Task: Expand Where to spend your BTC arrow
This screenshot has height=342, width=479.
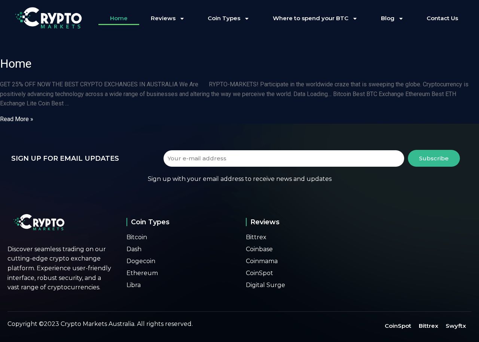Action: tap(355, 19)
